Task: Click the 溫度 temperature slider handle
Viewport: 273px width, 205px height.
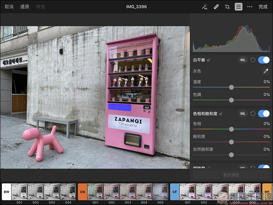Action: coord(231,87)
